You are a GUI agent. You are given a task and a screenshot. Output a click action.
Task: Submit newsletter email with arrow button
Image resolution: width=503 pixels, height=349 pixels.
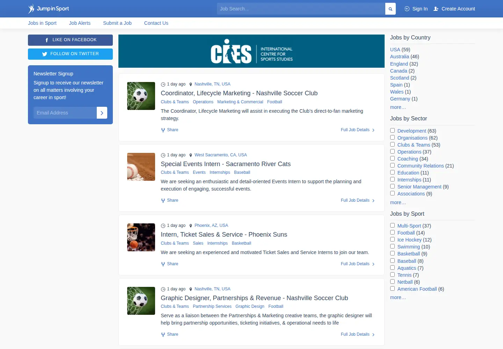point(102,113)
